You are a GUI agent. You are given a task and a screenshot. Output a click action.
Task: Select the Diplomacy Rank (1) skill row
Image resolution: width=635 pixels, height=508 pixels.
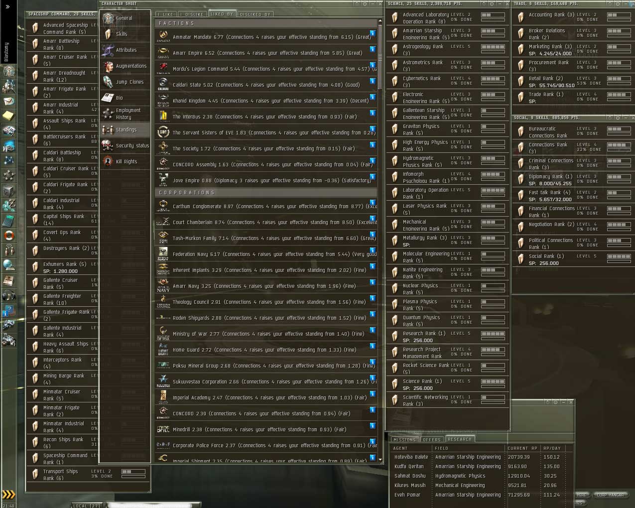[573, 180]
